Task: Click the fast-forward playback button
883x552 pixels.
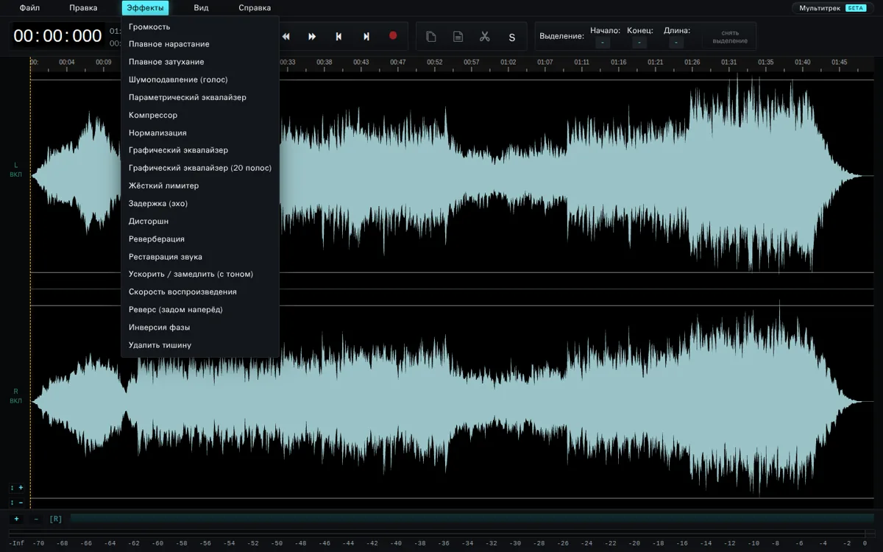Action: click(312, 36)
